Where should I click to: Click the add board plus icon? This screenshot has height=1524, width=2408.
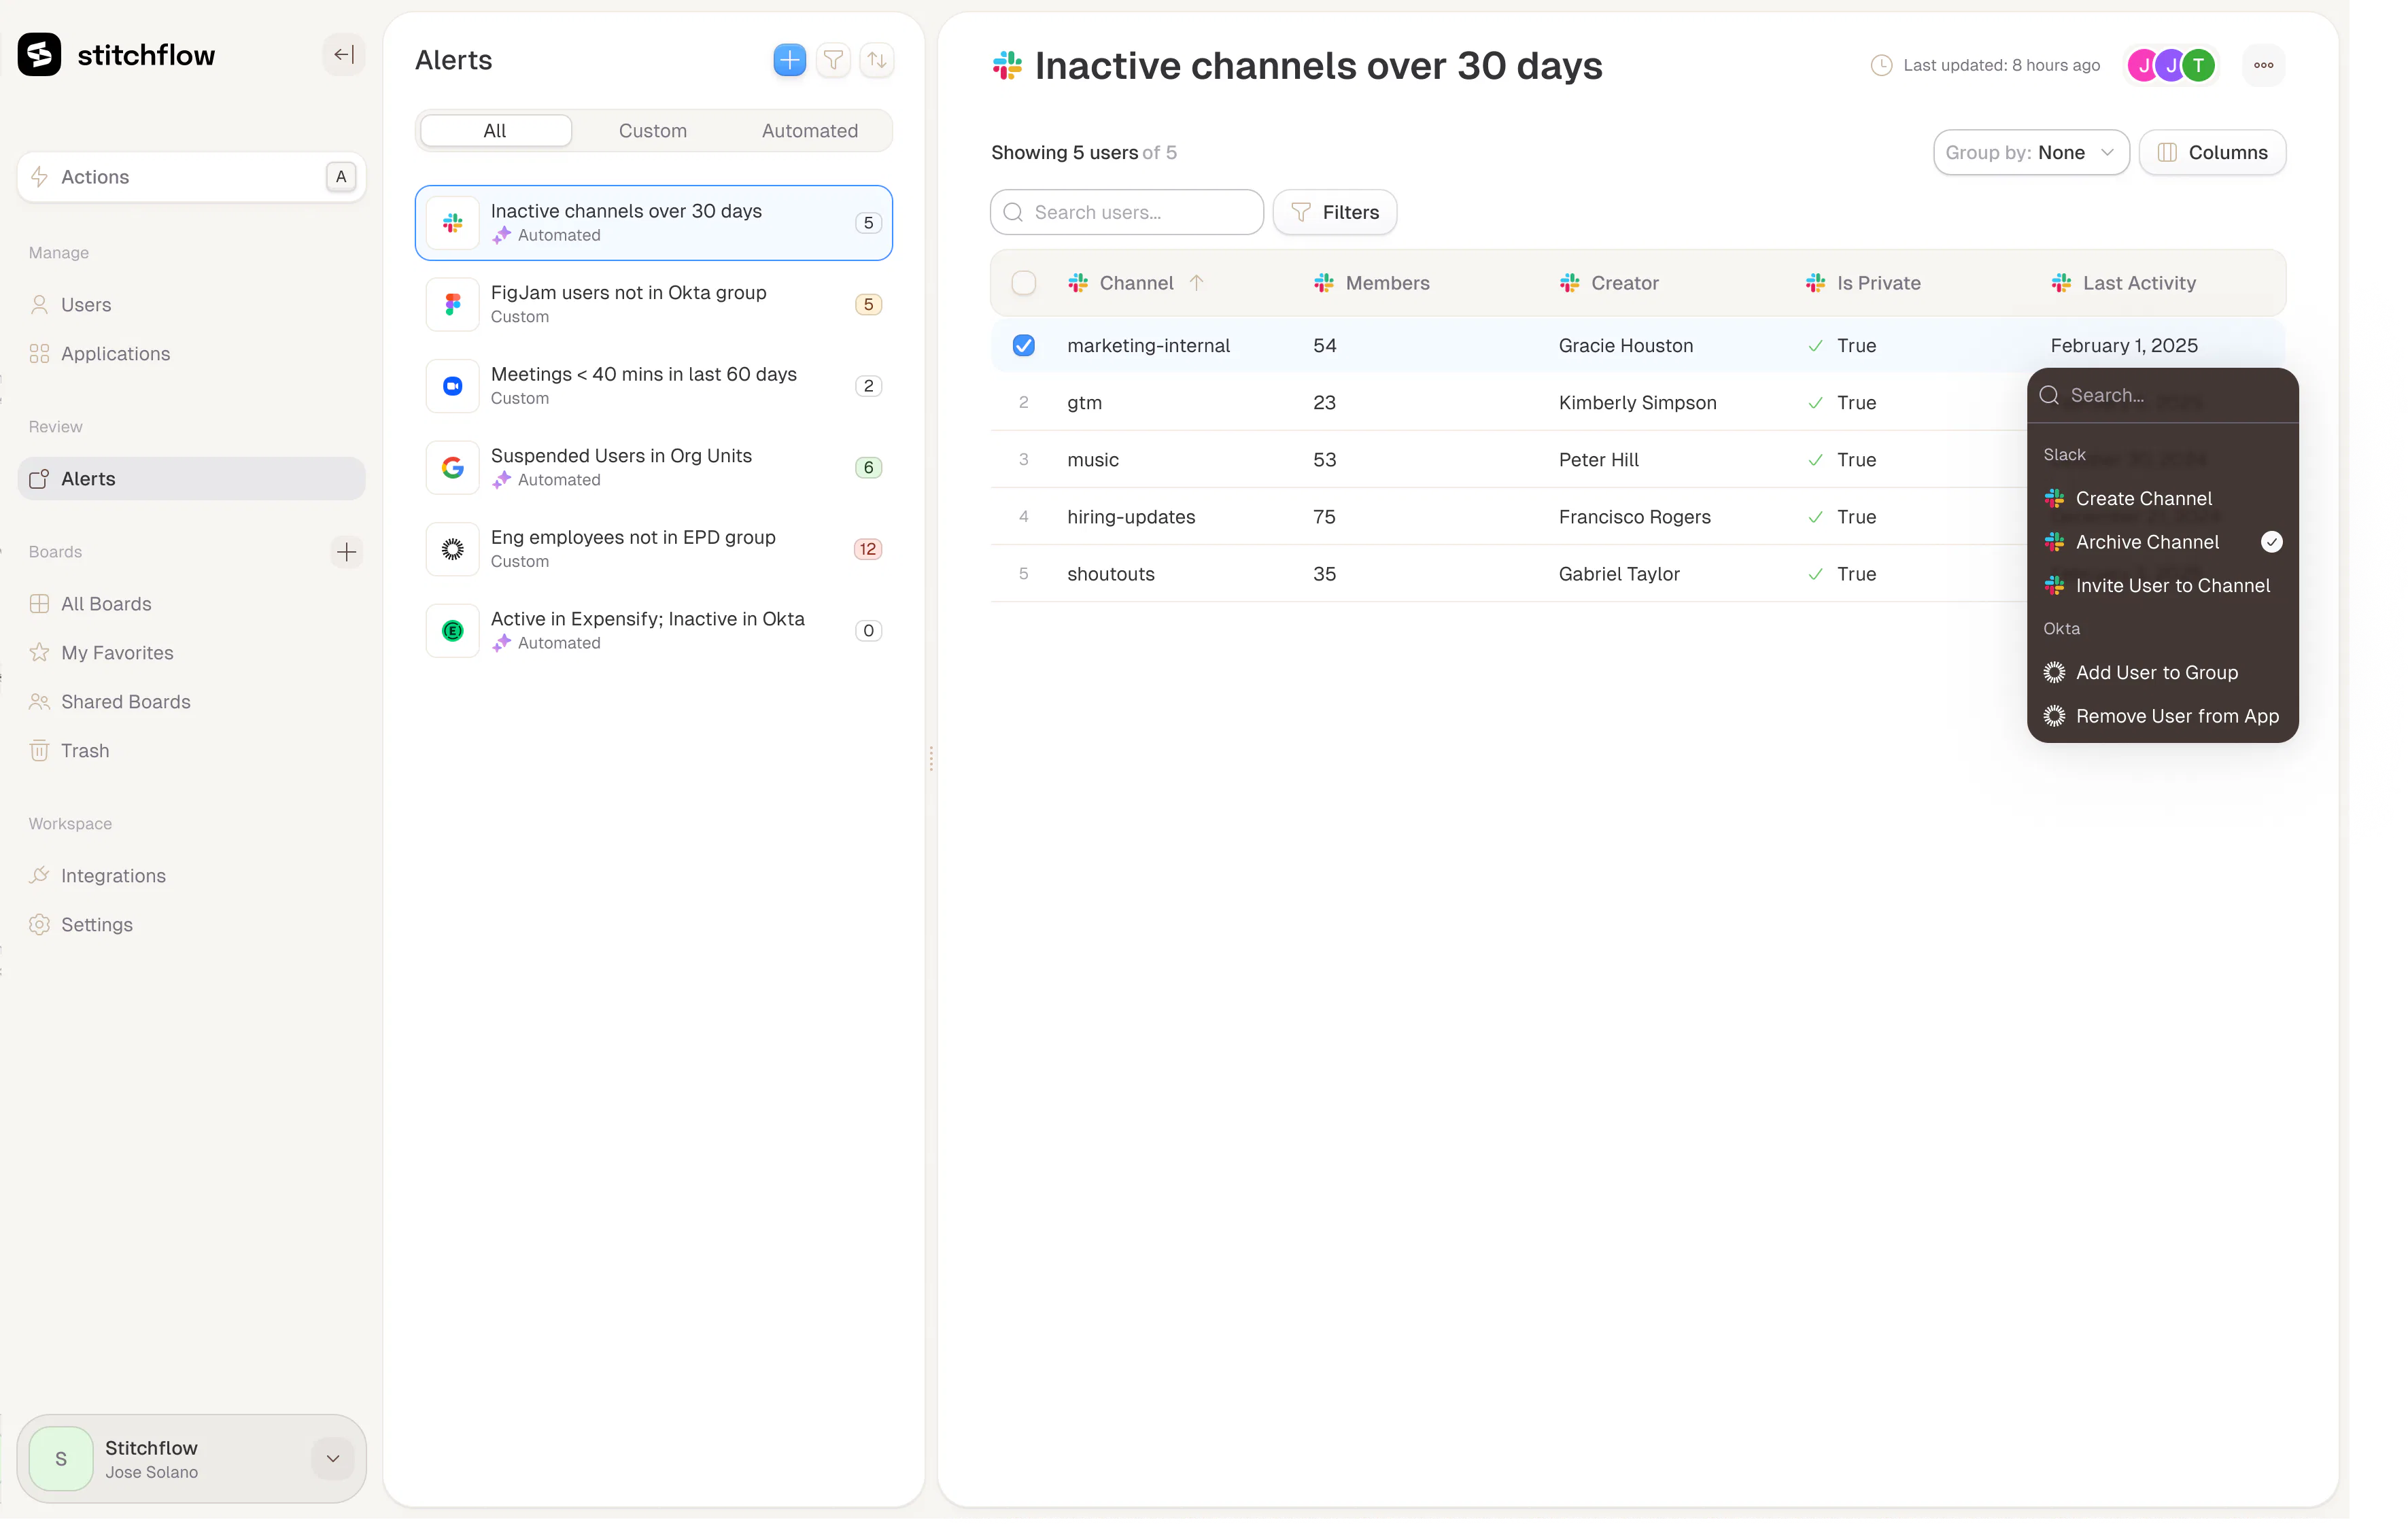click(x=347, y=552)
